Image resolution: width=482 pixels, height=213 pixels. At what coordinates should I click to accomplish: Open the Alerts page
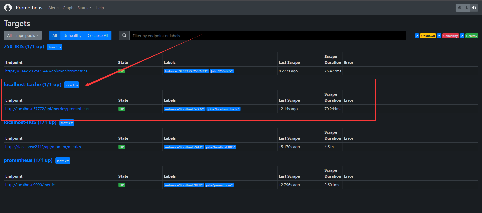53,8
